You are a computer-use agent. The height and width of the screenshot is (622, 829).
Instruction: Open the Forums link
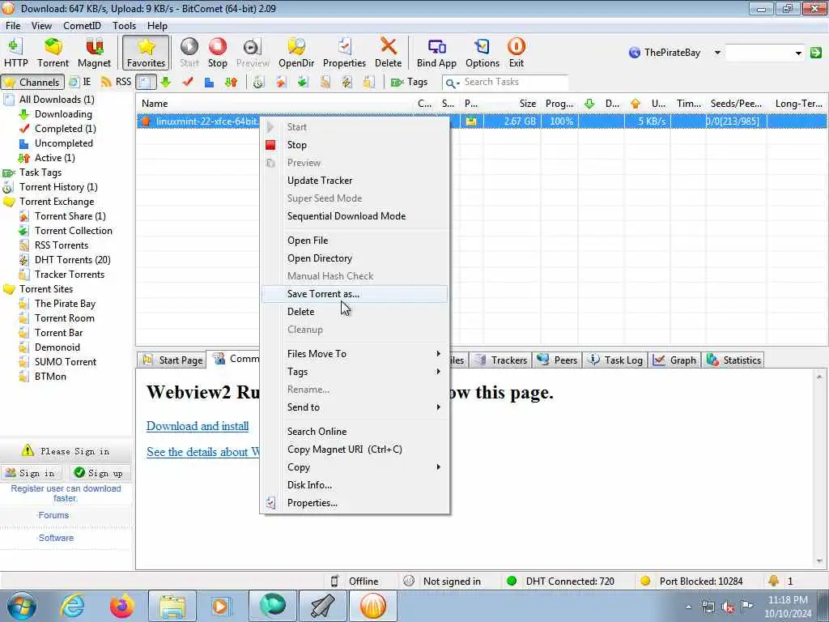pyautogui.click(x=53, y=515)
